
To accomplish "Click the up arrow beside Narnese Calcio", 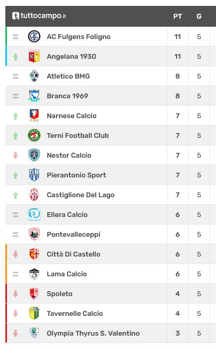I will point(16,116).
